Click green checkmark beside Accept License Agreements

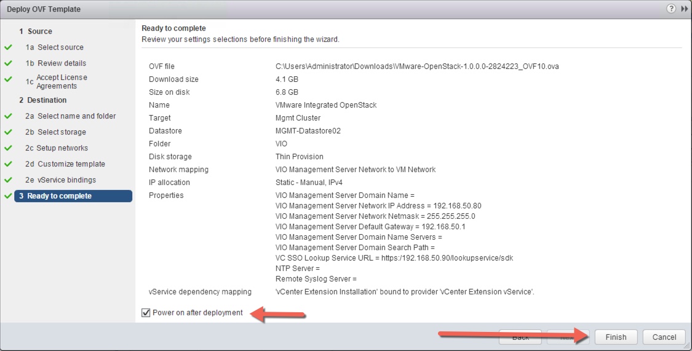tap(8, 80)
